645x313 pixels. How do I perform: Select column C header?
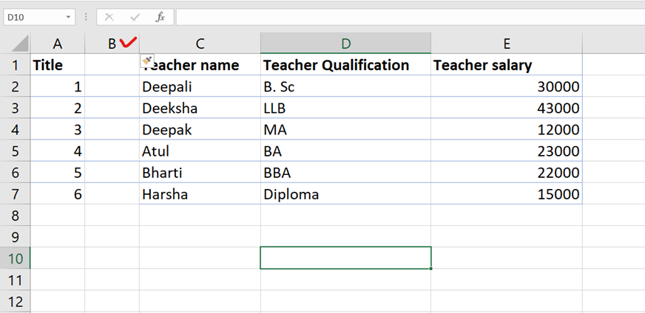(200, 44)
